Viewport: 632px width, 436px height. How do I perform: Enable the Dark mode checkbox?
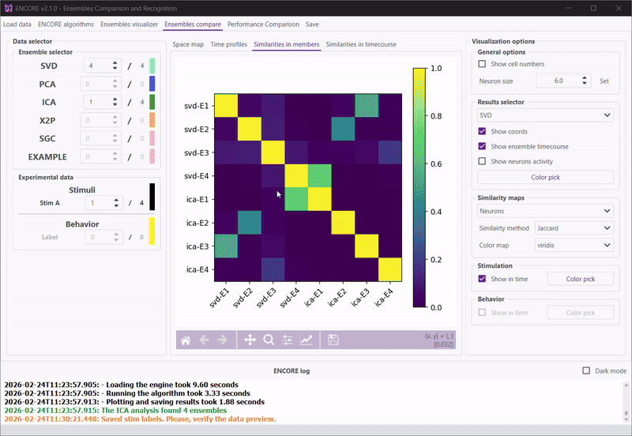[586, 370]
